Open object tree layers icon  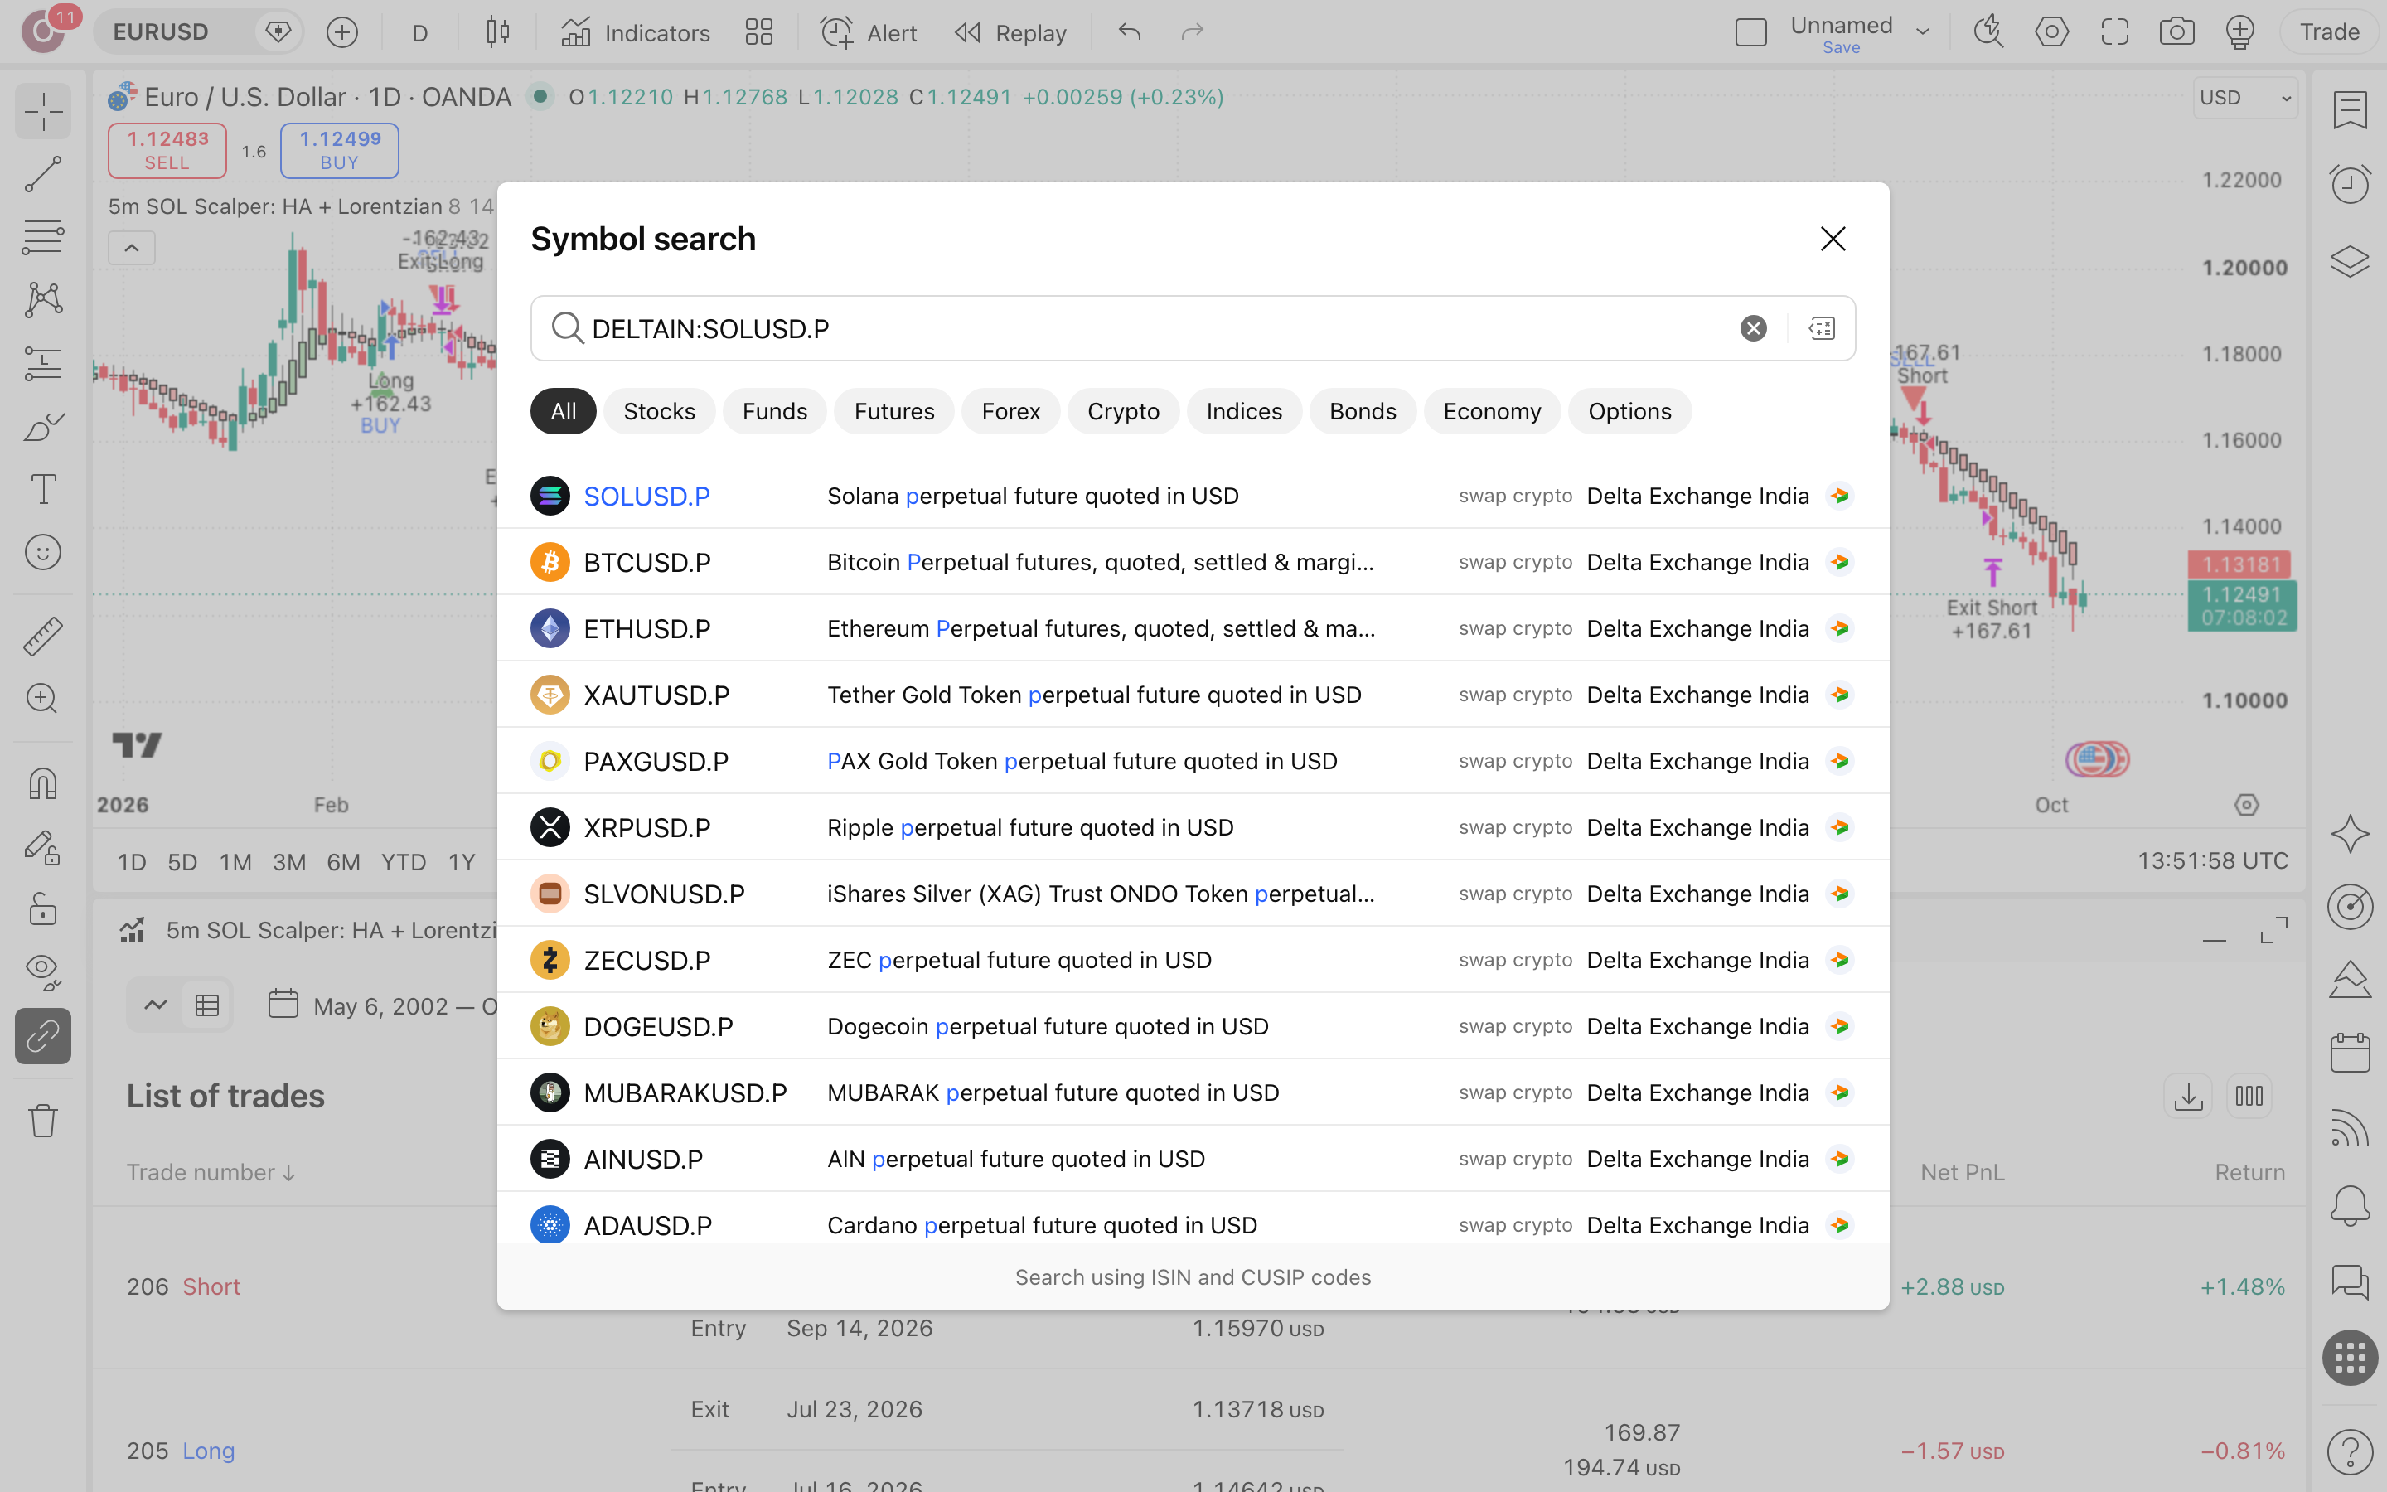pyautogui.click(x=2350, y=260)
